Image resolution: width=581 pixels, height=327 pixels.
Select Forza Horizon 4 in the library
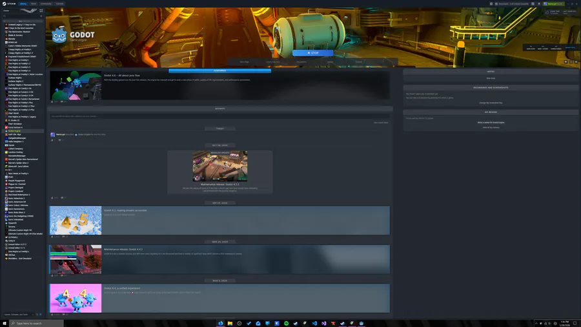point(15,127)
